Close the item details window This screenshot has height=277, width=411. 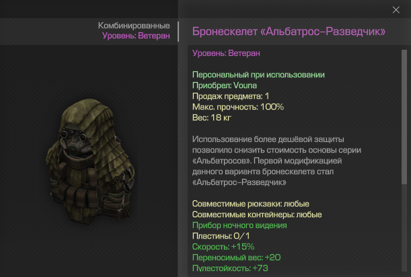[x=396, y=10]
